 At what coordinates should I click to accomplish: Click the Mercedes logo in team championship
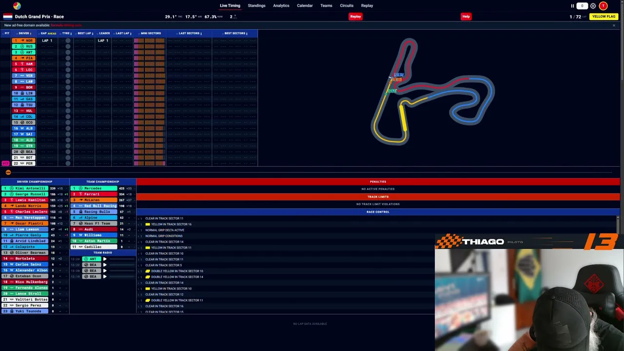pyautogui.click(x=81, y=188)
